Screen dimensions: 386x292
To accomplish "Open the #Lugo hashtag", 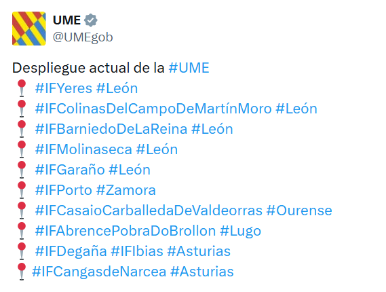I will pos(240,231).
